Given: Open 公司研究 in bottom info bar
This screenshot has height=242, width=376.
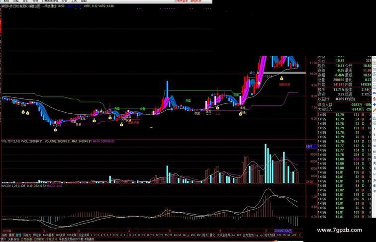Looking at the screenshot, I should pyautogui.click(x=39, y=239).
